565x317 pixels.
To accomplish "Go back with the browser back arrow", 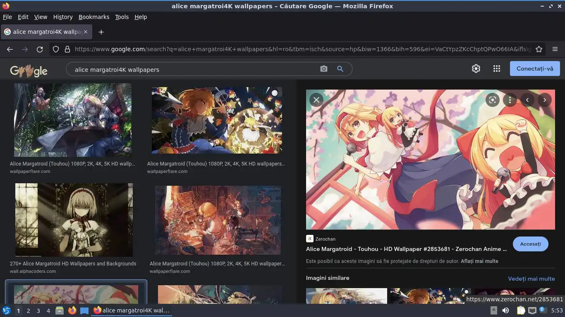I will pyautogui.click(x=10, y=49).
